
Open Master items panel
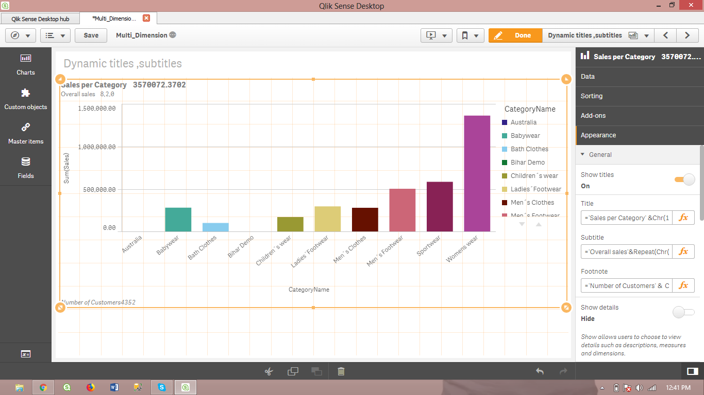pos(26,134)
